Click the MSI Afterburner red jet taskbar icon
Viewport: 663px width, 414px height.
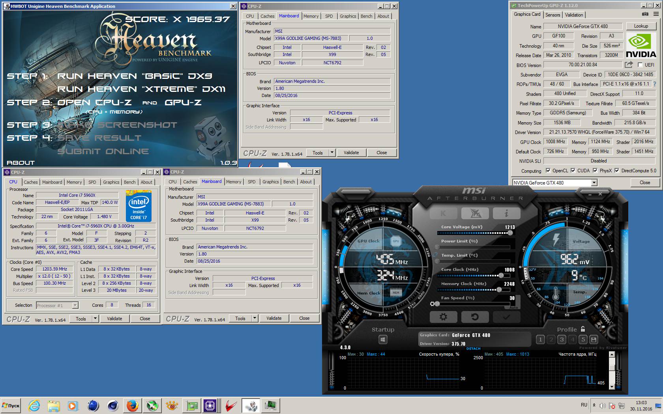[231, 405]
